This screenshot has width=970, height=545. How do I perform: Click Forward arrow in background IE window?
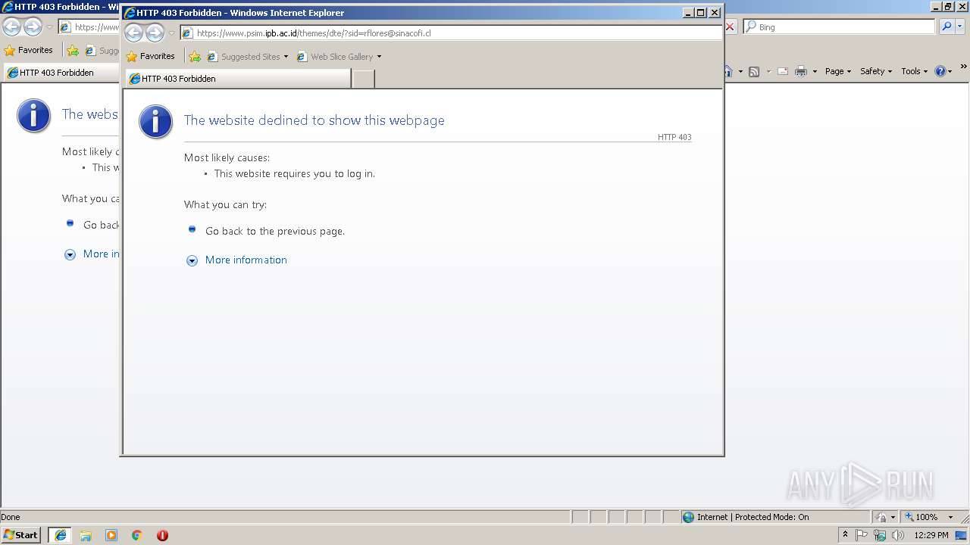coord(33,26)
